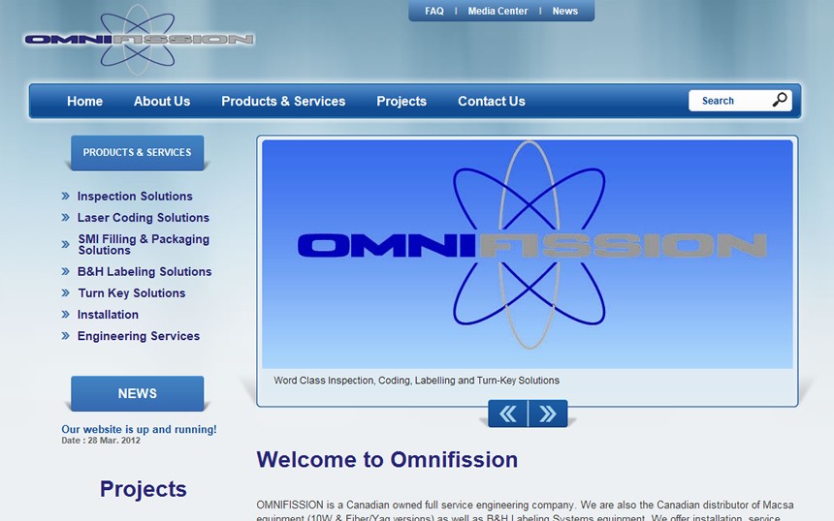
Task: Click the Projects heading in the sidebar
Action: (x=144, y=489)
